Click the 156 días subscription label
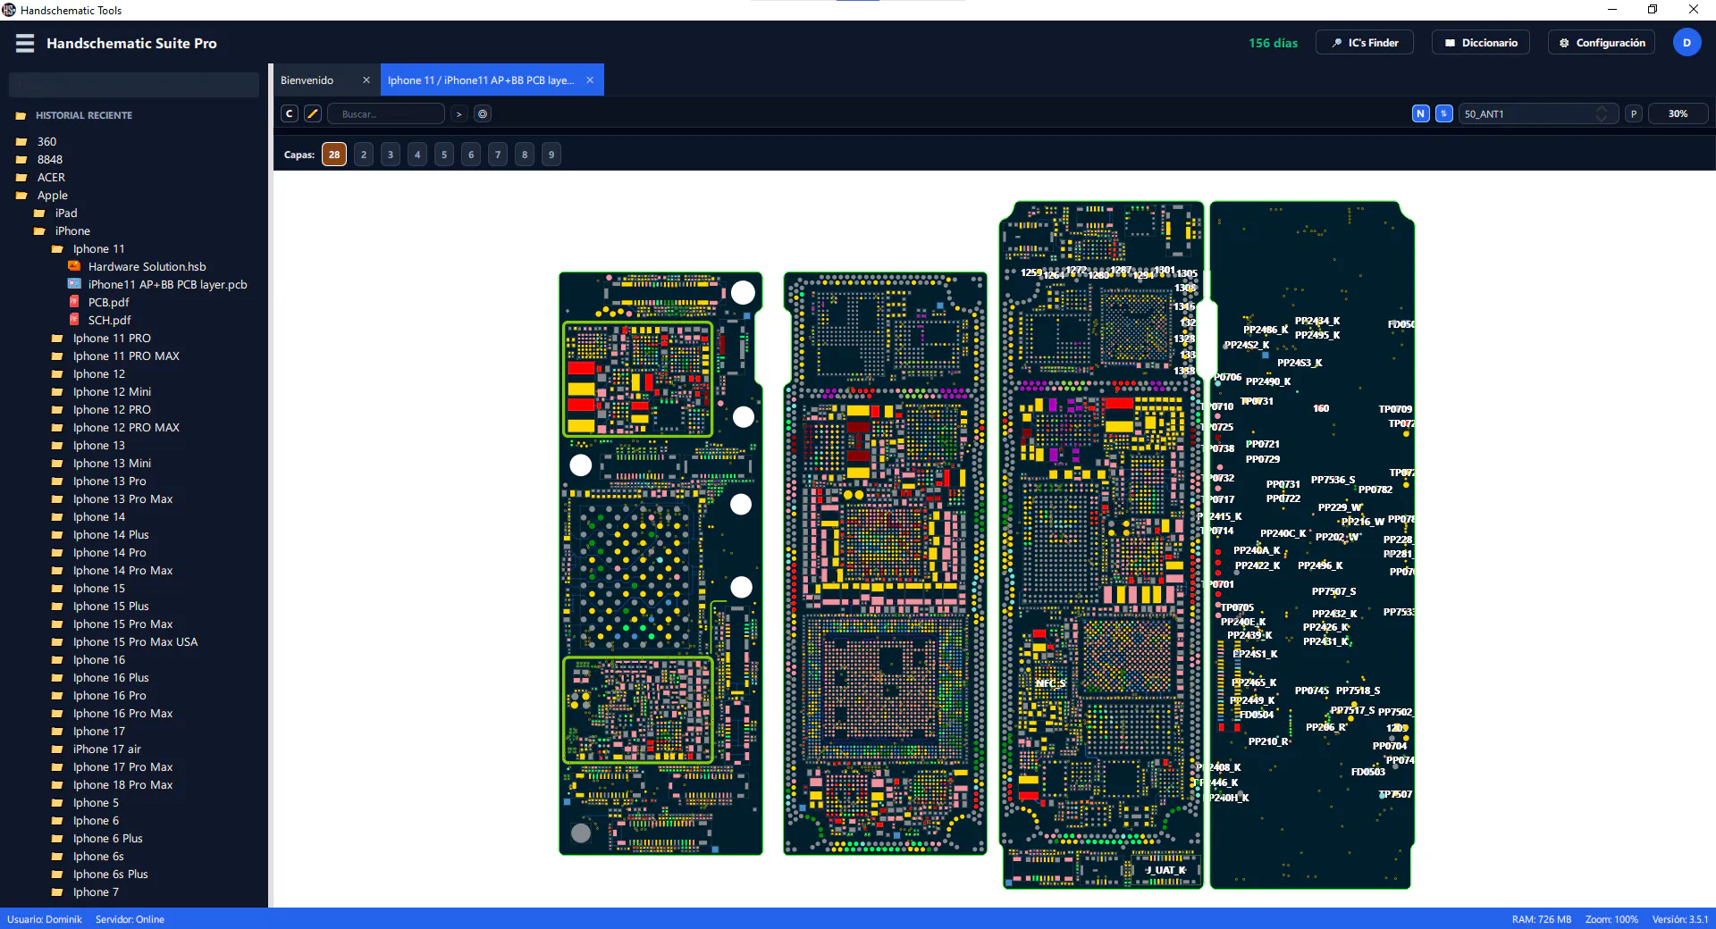The image size is (1716, 929). 1273,43
